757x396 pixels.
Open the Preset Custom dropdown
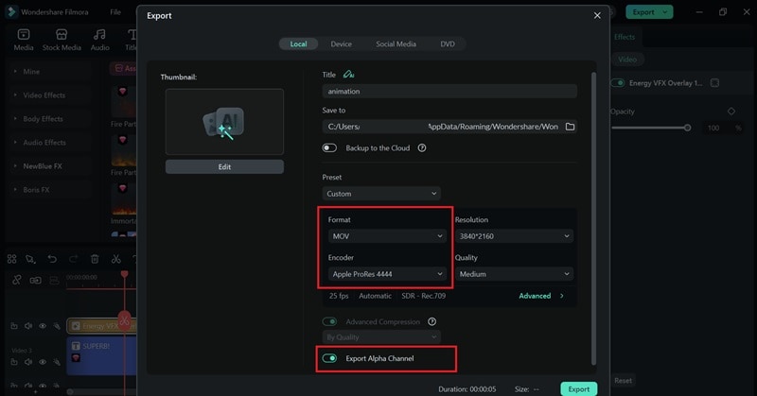(381, 194)
